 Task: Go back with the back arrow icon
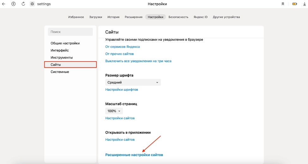(x=3, y=4)
